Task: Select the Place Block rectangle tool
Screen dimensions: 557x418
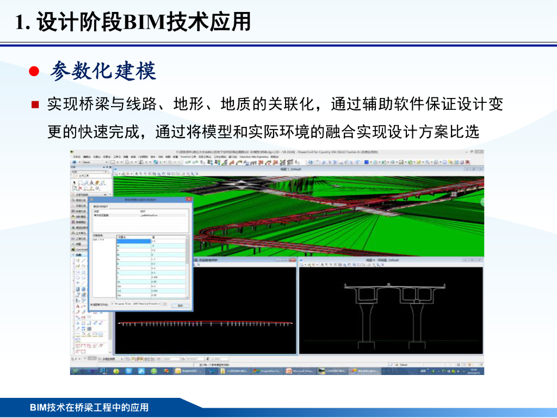Action: point(78,272)
